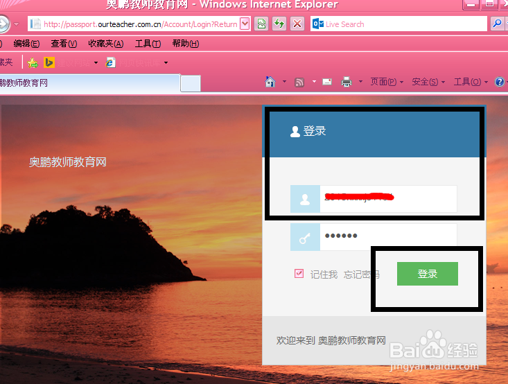
Task: Click the 欢迎来到 奥鹏教师教育网 footer text
Action: click(x=331, y=340)
